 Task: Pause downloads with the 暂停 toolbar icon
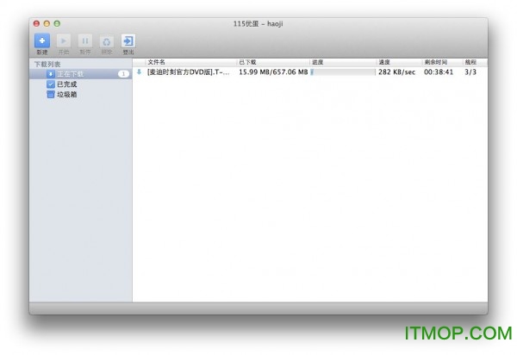85,41
